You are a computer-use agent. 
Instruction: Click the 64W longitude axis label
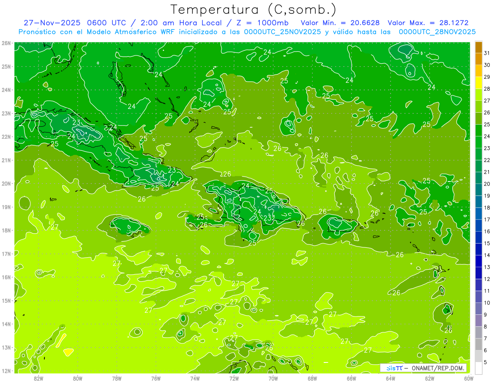click(391, 378)
